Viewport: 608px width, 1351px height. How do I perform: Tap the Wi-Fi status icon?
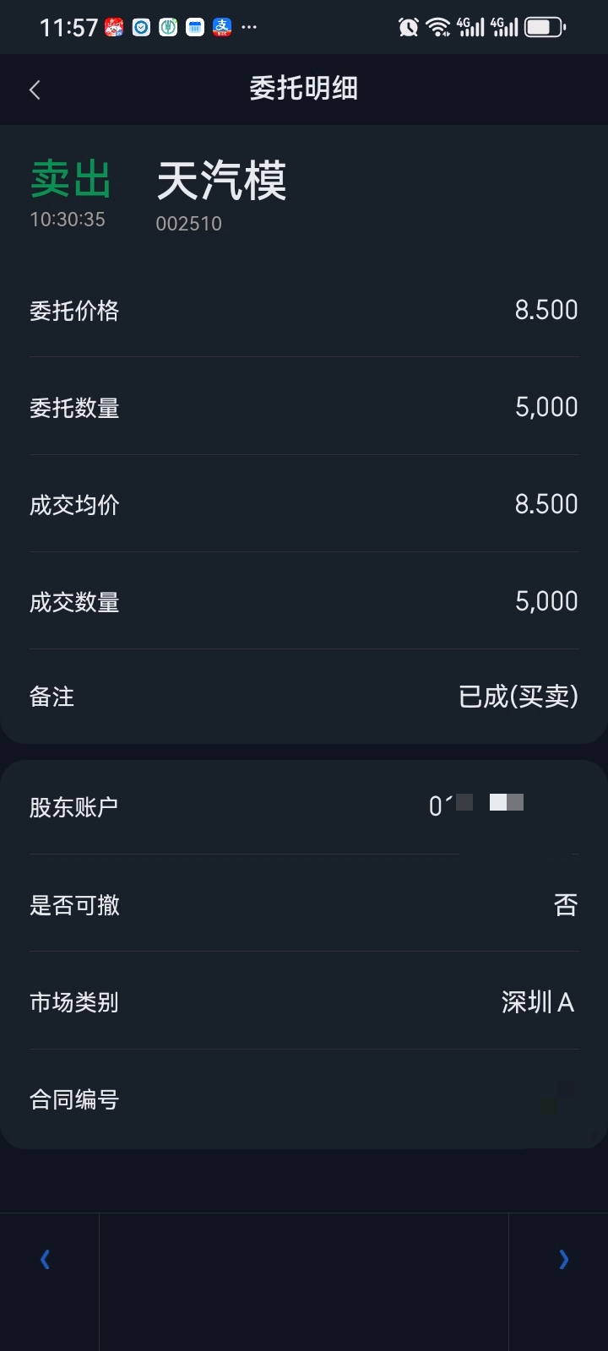(x=437, y=27)
